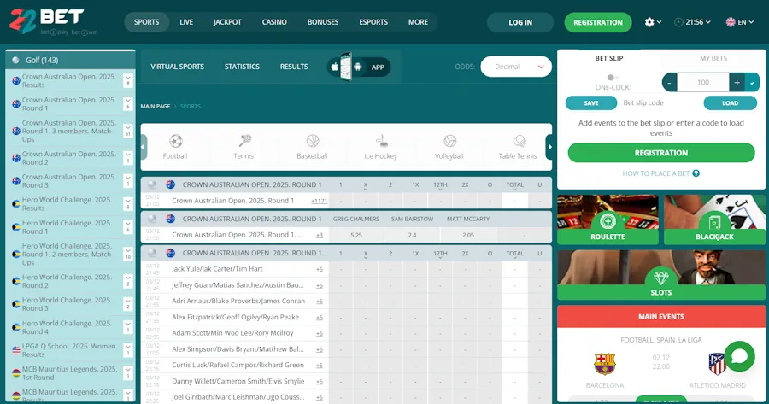Open the Virtual Sports link

coord(178,67)
